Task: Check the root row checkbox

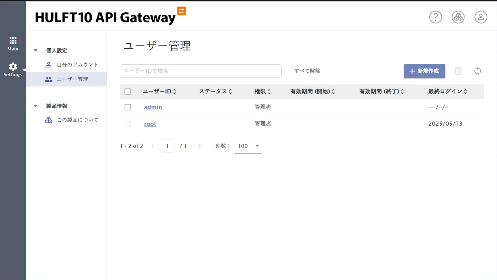Action: (128, 124)
